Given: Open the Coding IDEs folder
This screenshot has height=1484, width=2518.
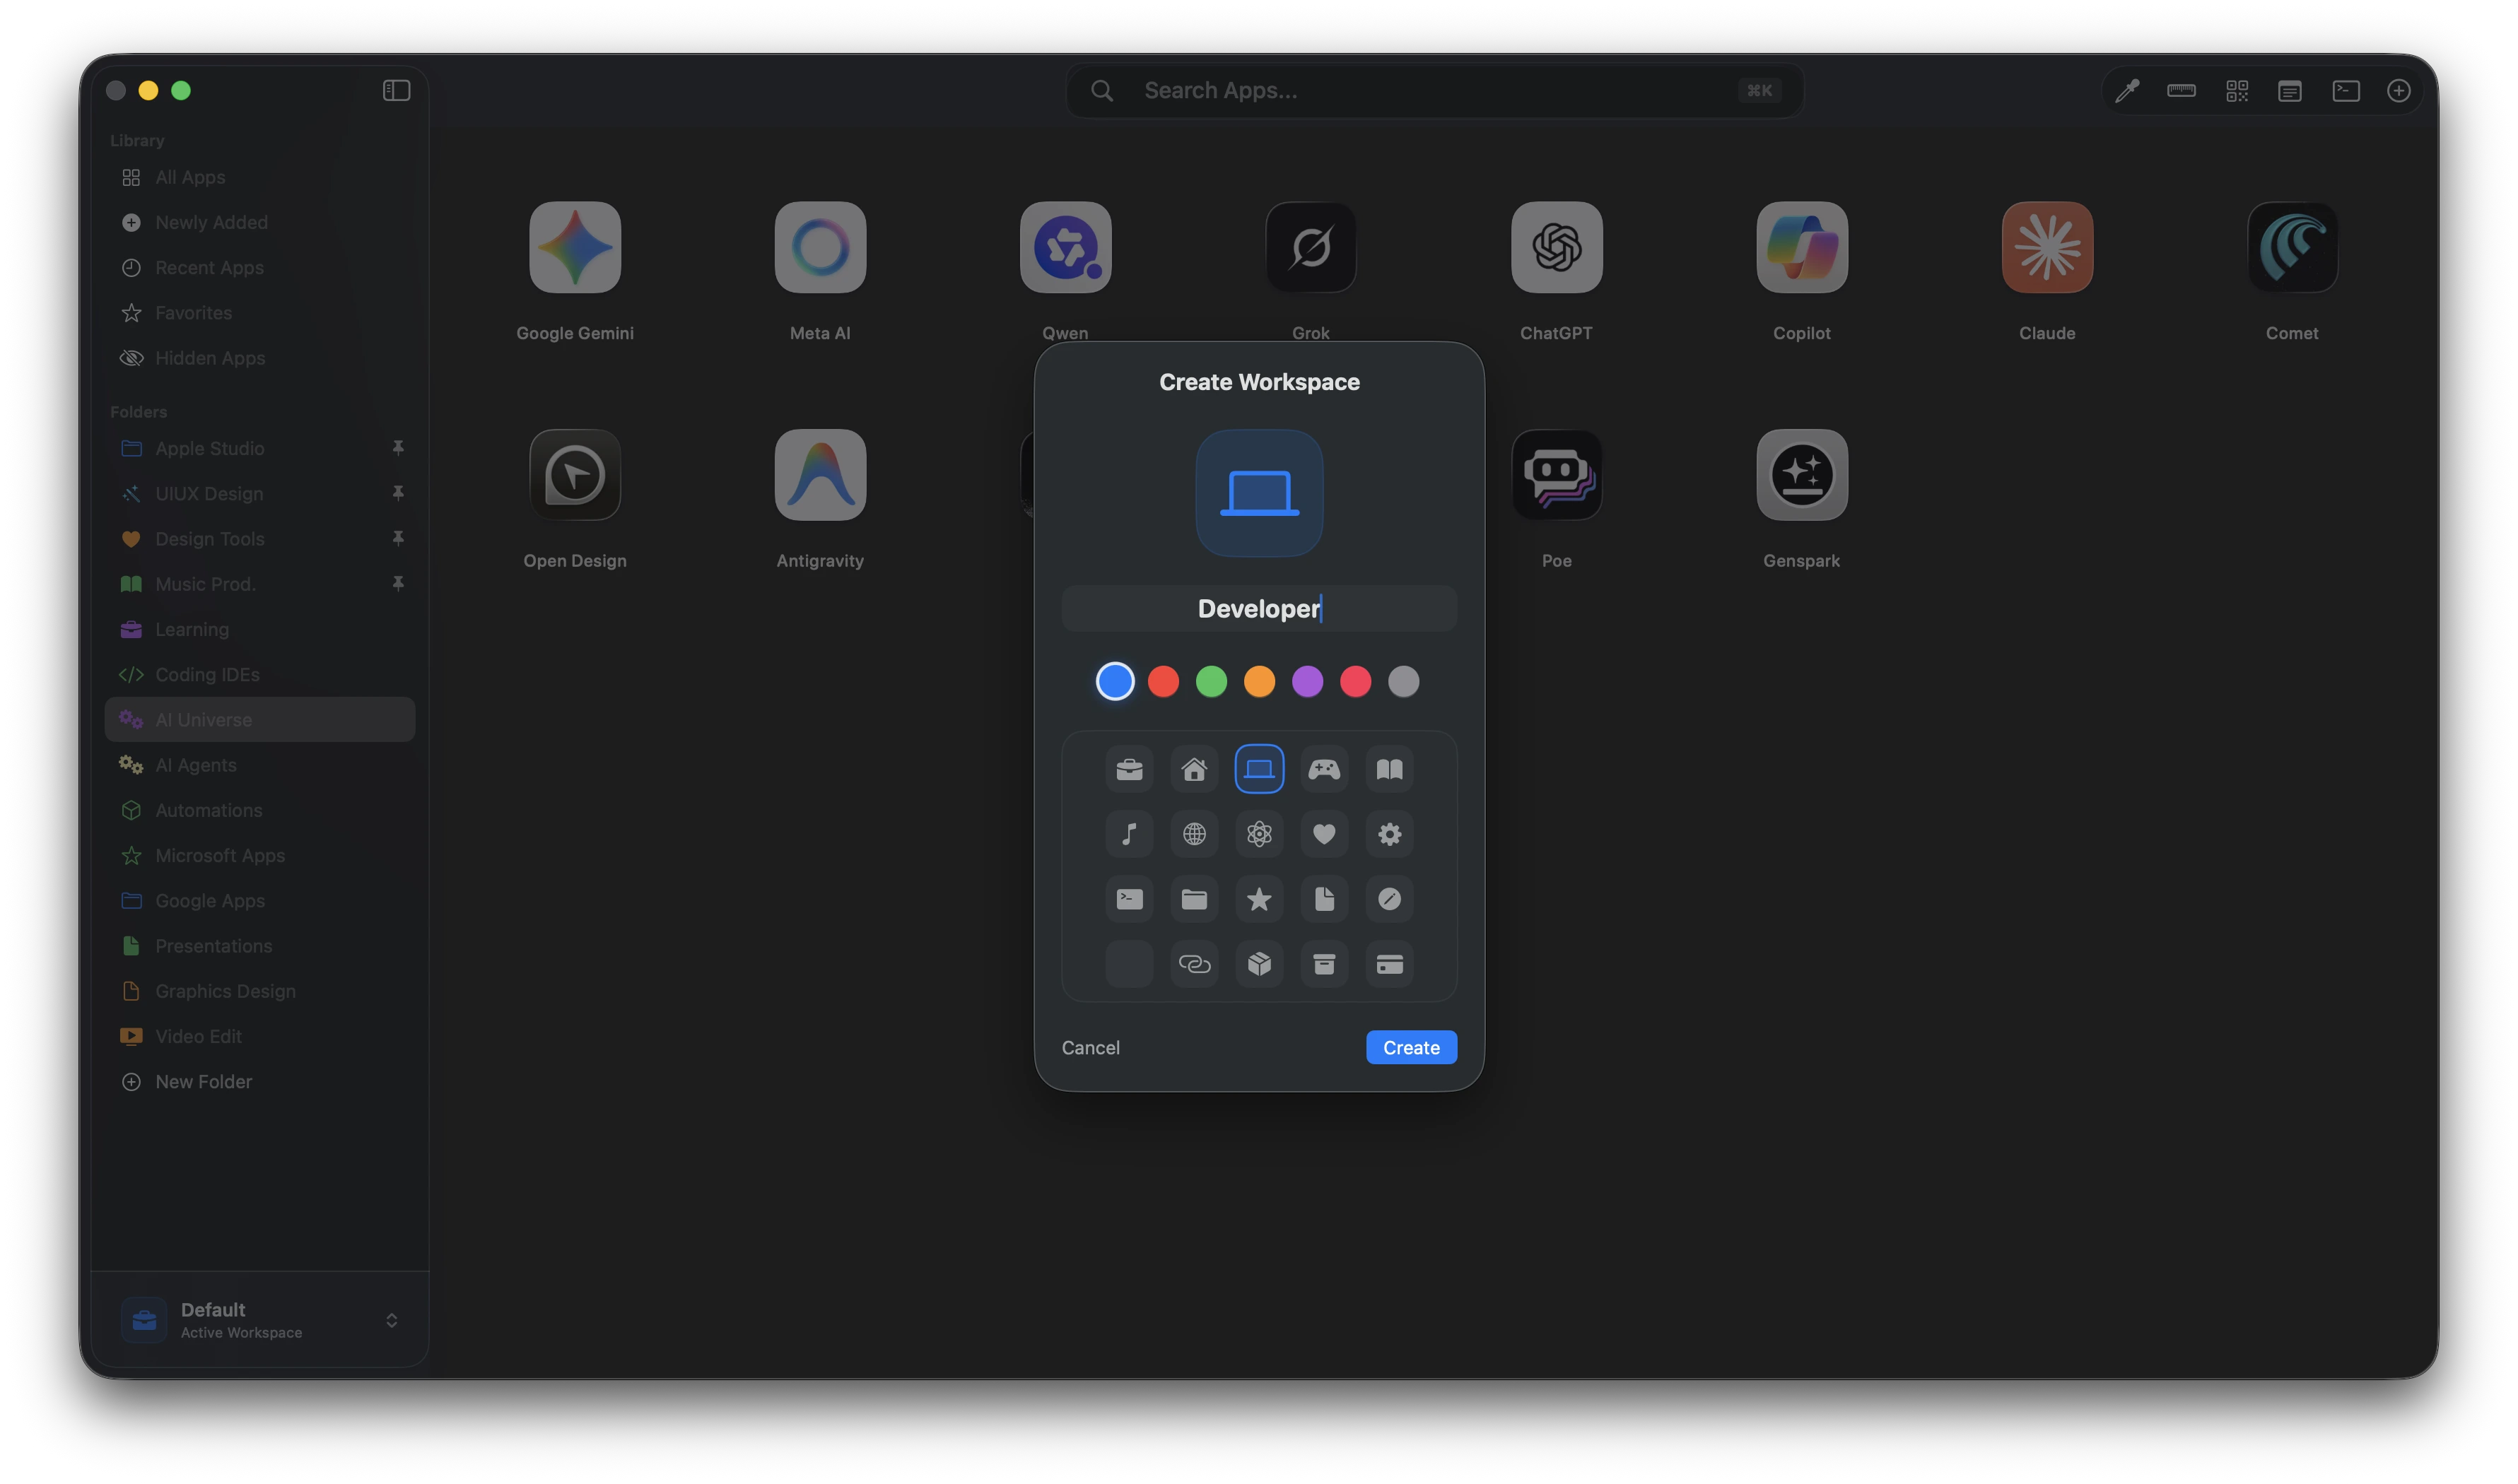Looking at the screenshot, I should point(260,674).
